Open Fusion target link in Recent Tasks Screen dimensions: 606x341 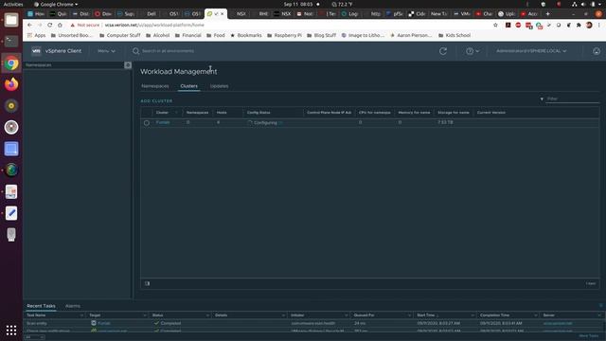coord(104,323)
